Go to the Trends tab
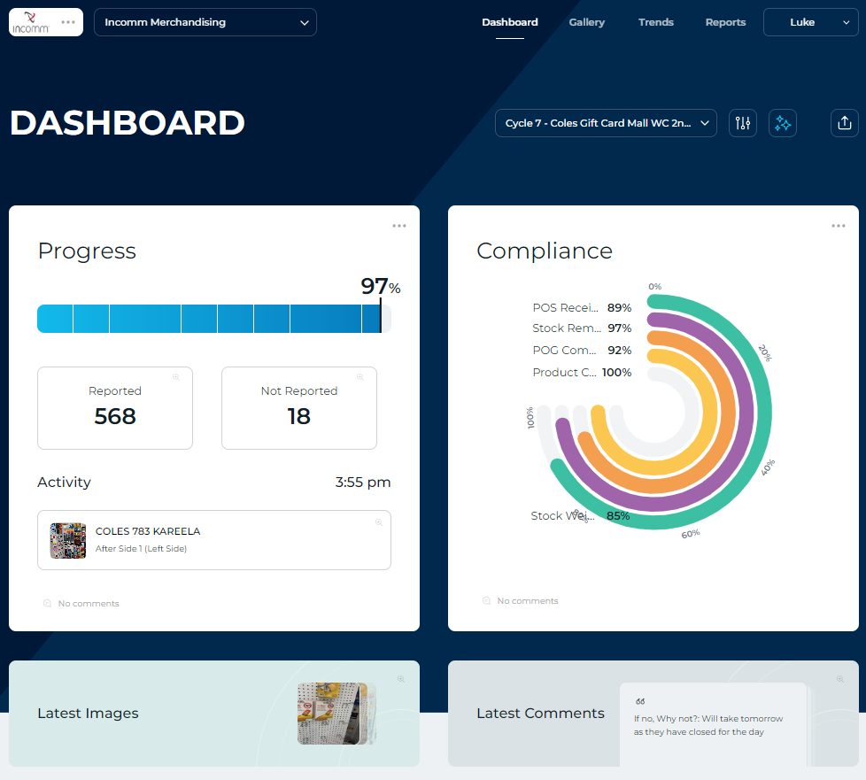Viewport: 866px width, 780px height. coord(655,22)
